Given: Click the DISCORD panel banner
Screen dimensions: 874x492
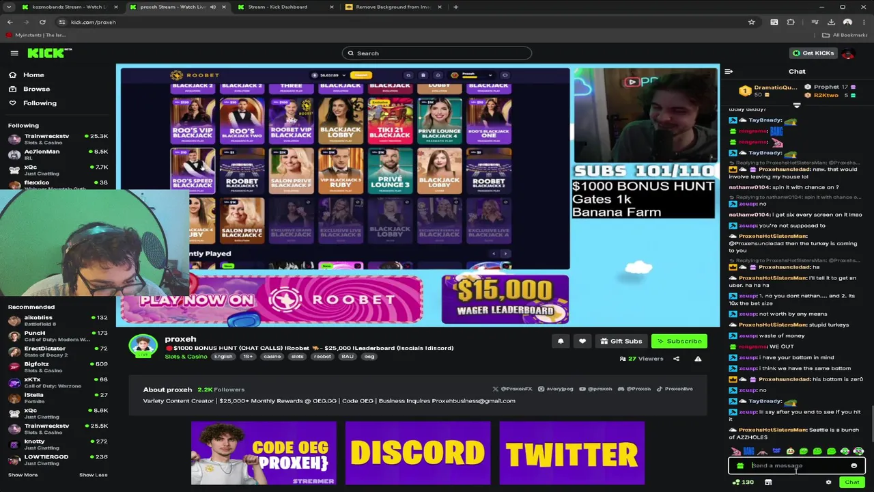Looking at the screenshot, I should [x=418, y=453].
